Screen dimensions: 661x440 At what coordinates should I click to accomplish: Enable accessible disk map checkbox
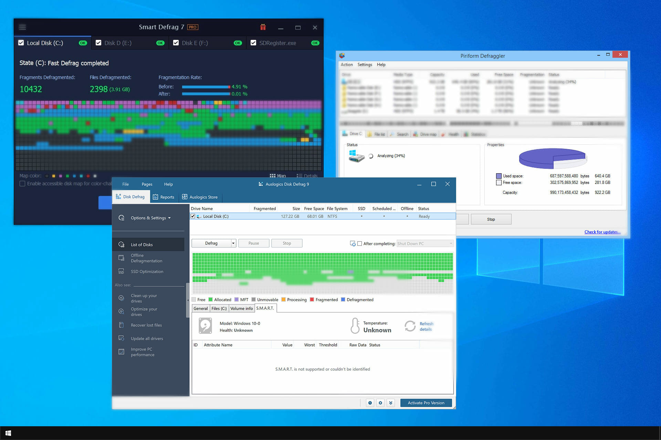tap(22, 184)
